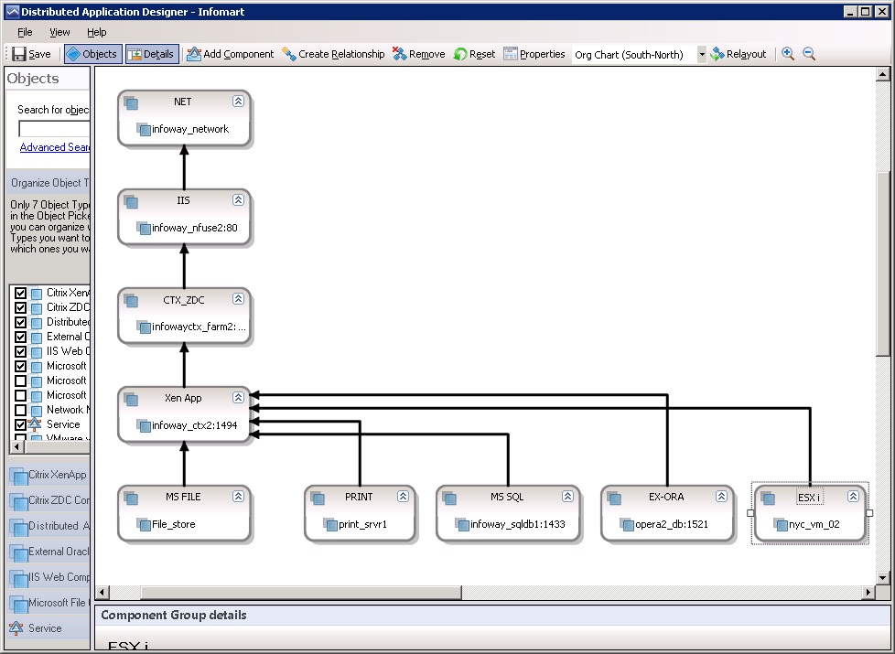Click the Search for objects field

pyautogui.click(x=54, y=129)
